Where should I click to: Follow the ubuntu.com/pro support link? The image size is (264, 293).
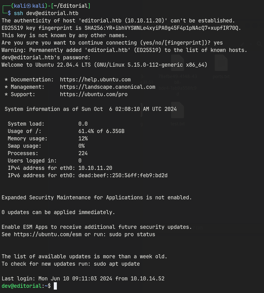94,94
